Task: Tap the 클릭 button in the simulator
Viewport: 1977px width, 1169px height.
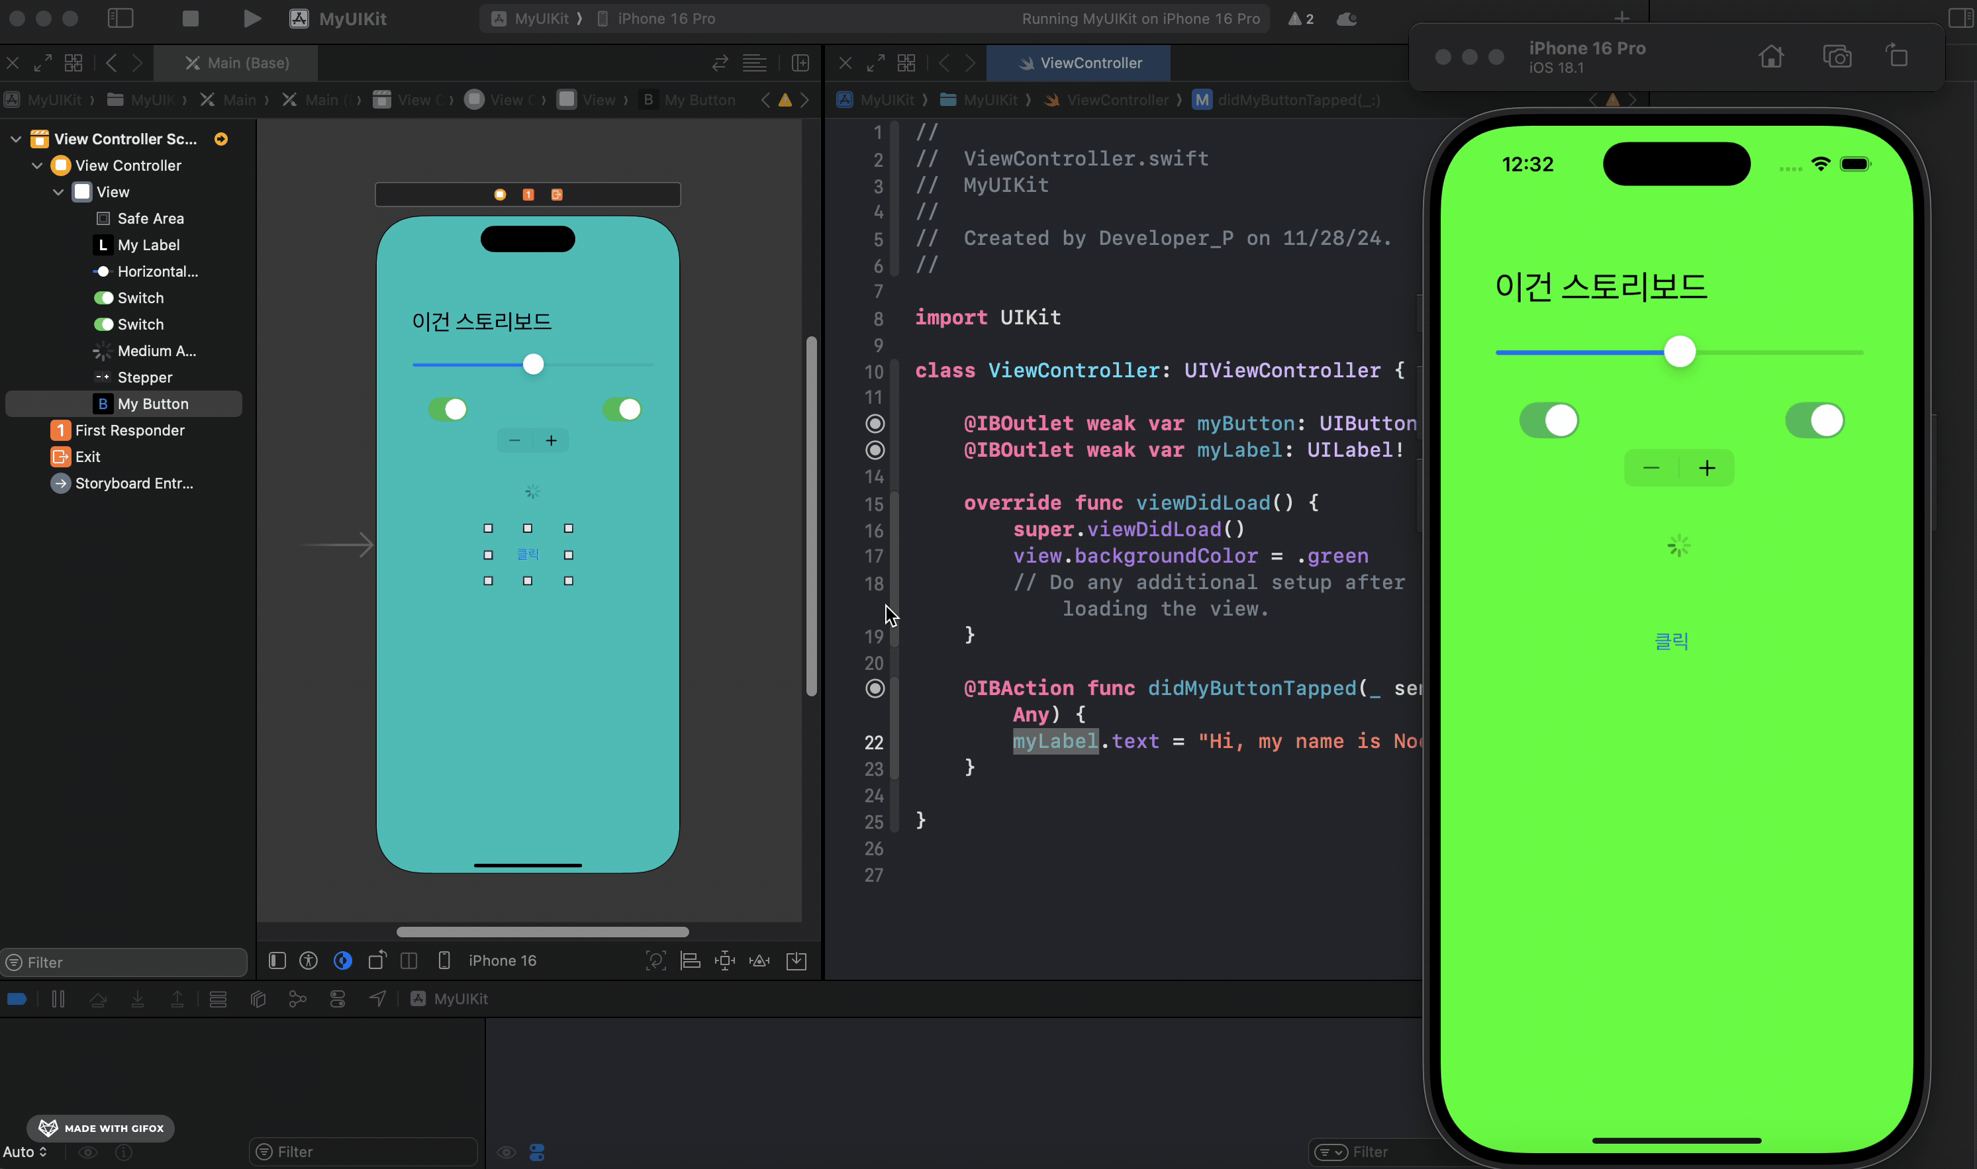Action: click(x=1670, y=641)
